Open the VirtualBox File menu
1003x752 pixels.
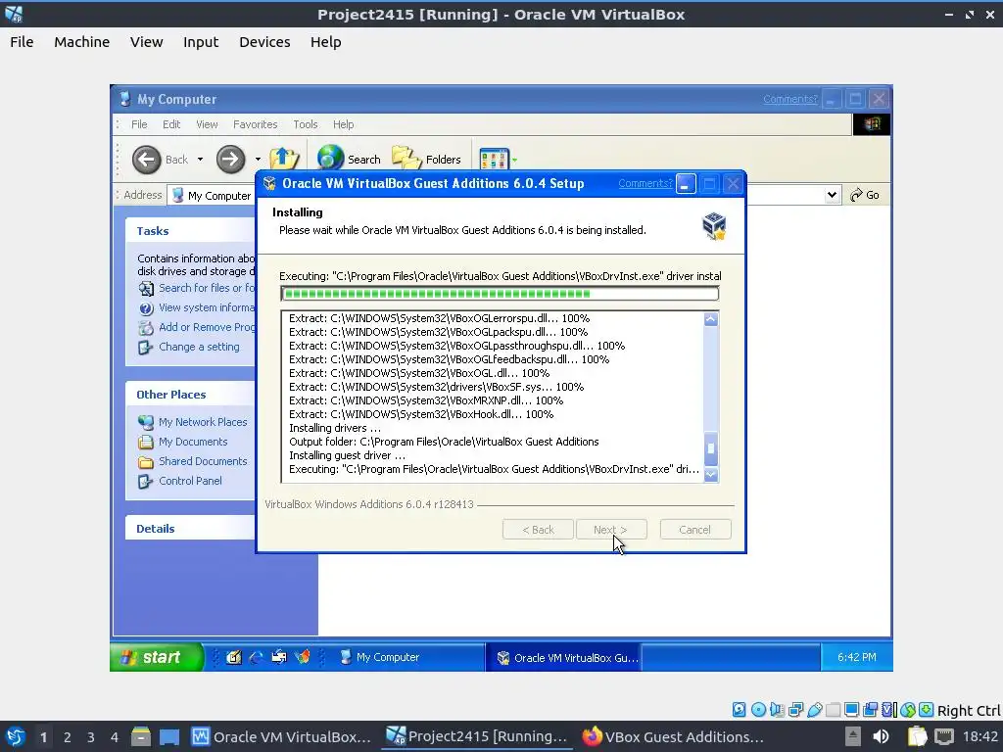click(22, 41)
